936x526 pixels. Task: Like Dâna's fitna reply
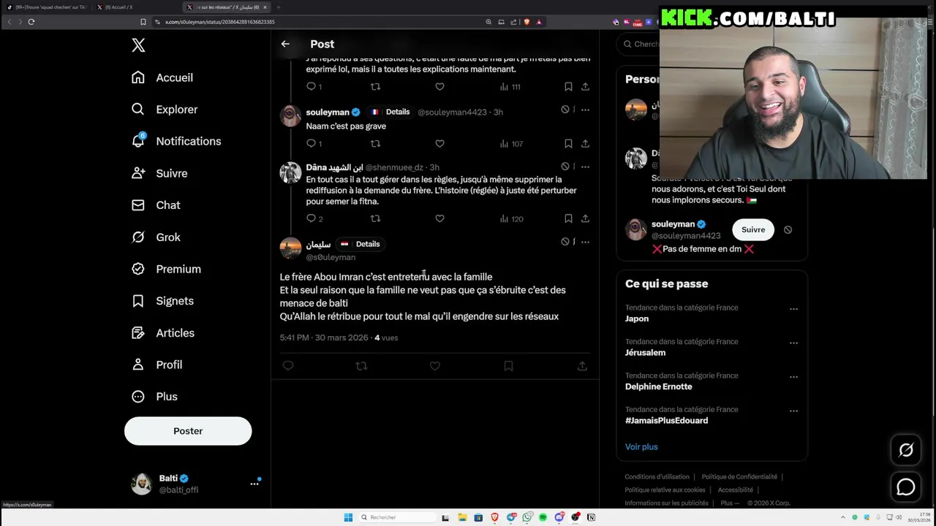pos(439,218)
